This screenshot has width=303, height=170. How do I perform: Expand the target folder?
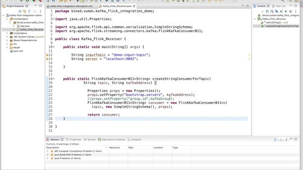tap(7, 47)
